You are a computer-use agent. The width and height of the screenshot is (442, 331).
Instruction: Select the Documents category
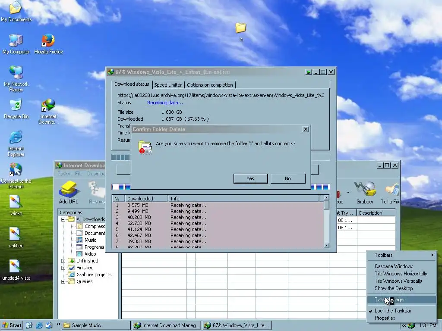click(x=91, y=233)
